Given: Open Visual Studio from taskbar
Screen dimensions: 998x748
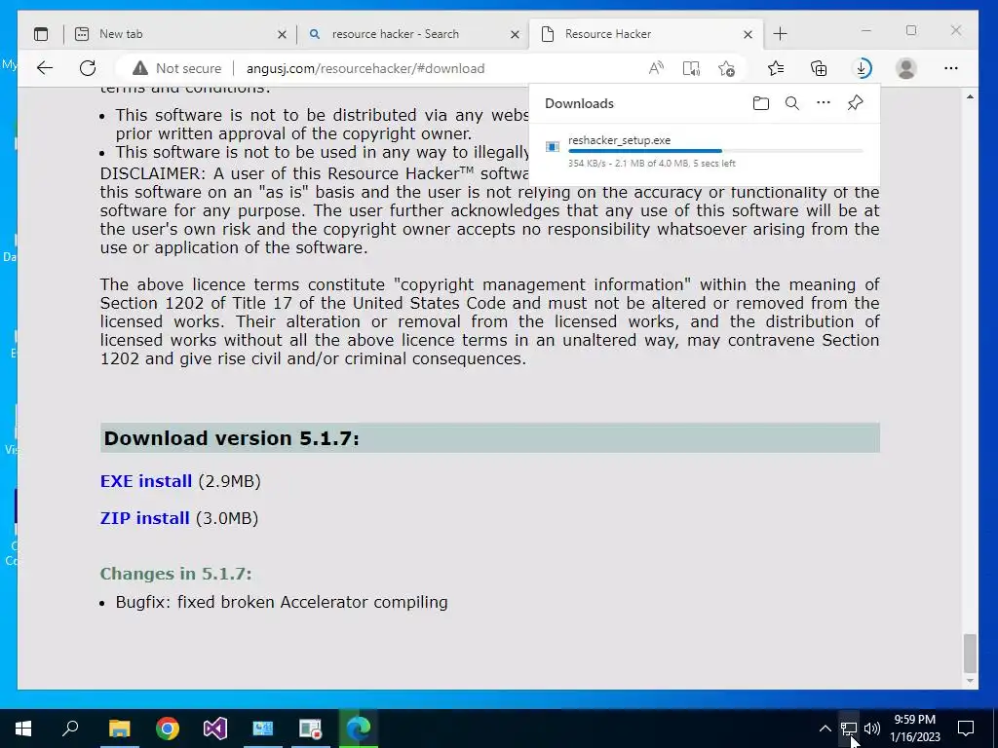Looking at the screenshot, I should pyautogui.click(x=215, y=729).
